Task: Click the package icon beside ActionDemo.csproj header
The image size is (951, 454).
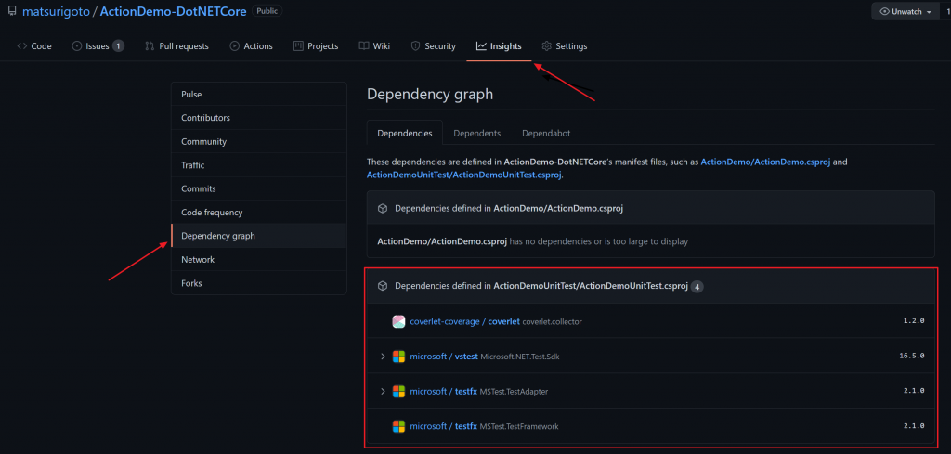Action: click(383, 209)
